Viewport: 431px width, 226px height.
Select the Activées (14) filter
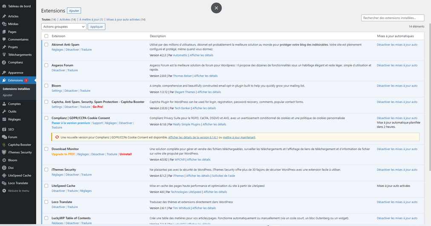(x=68, y=20)
